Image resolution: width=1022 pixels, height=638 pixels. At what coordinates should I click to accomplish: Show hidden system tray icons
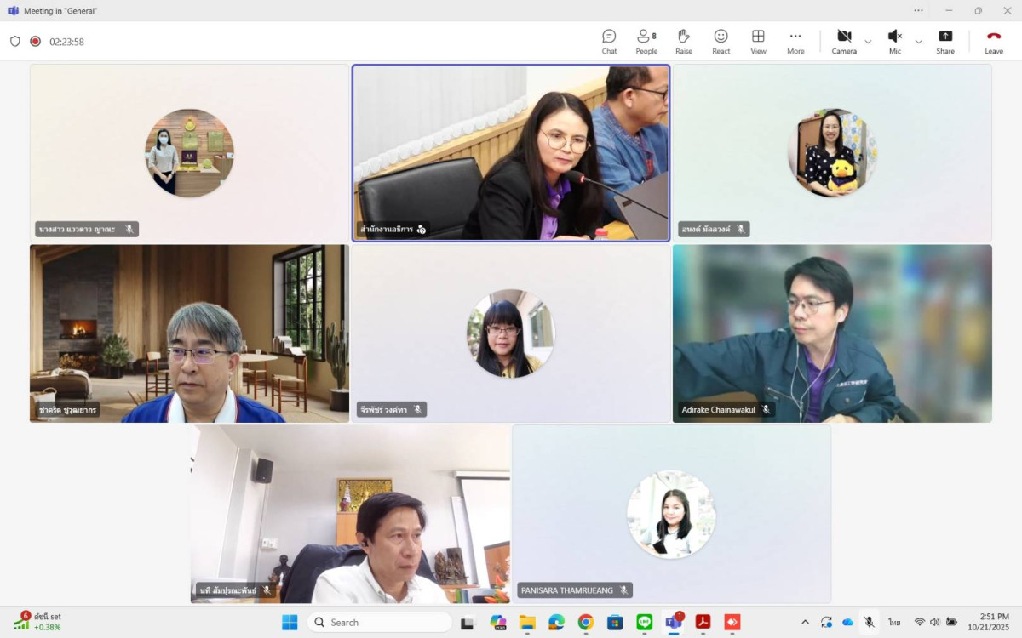coord(805,622)
